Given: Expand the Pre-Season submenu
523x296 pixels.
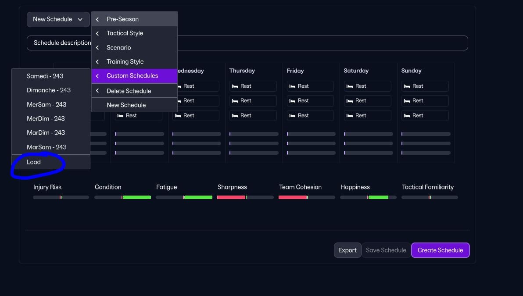Looking at the screenshot, I should coord(134,19).
